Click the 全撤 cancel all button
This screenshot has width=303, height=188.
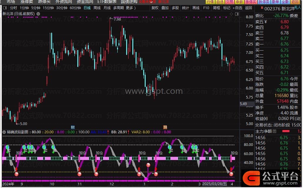click(285, 2)
